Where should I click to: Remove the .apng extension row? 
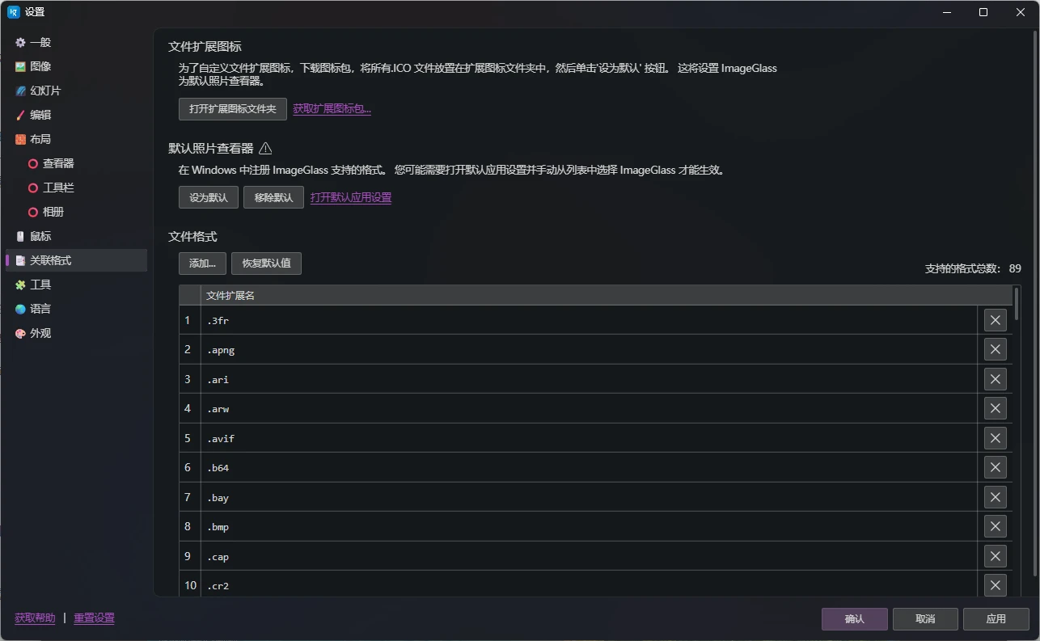pyautogui.click(x=995, y=349)
